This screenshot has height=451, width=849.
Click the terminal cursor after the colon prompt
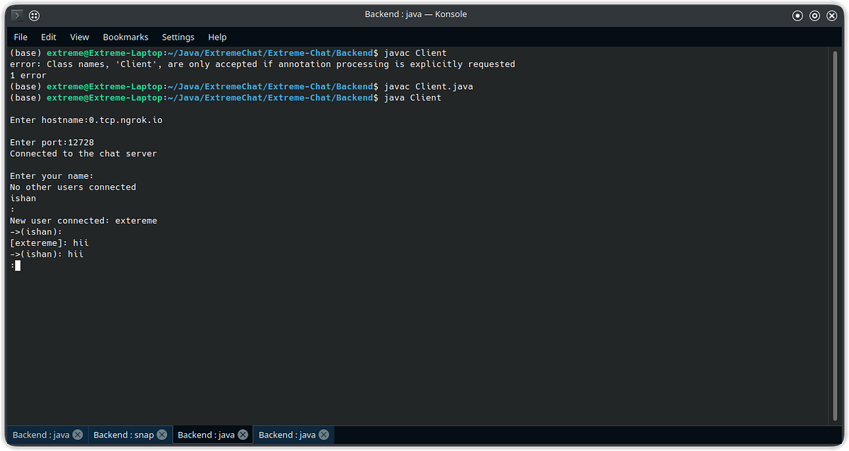tap(18, 265)
